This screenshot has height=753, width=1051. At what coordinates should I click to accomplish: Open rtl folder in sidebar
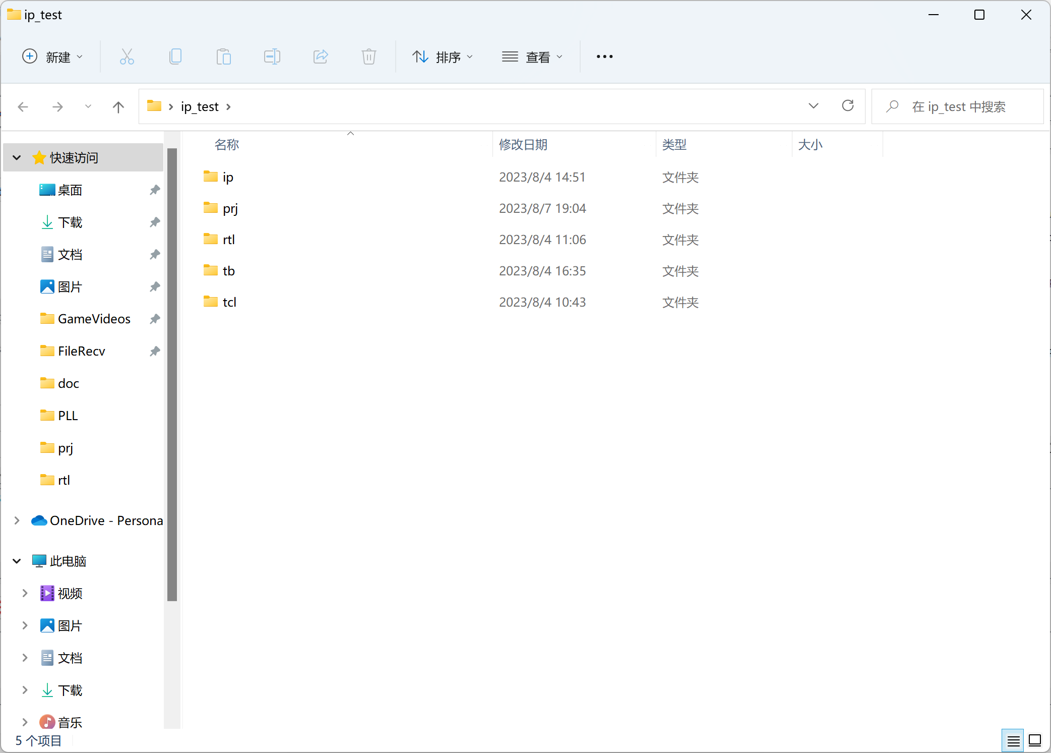[x=64, y=481]
